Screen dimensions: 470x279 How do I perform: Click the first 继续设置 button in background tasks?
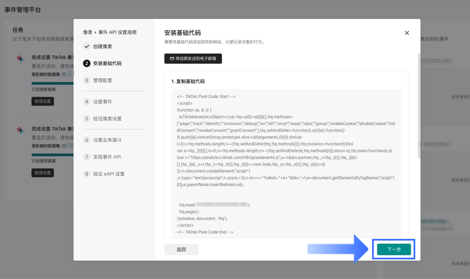click(43, 101)
